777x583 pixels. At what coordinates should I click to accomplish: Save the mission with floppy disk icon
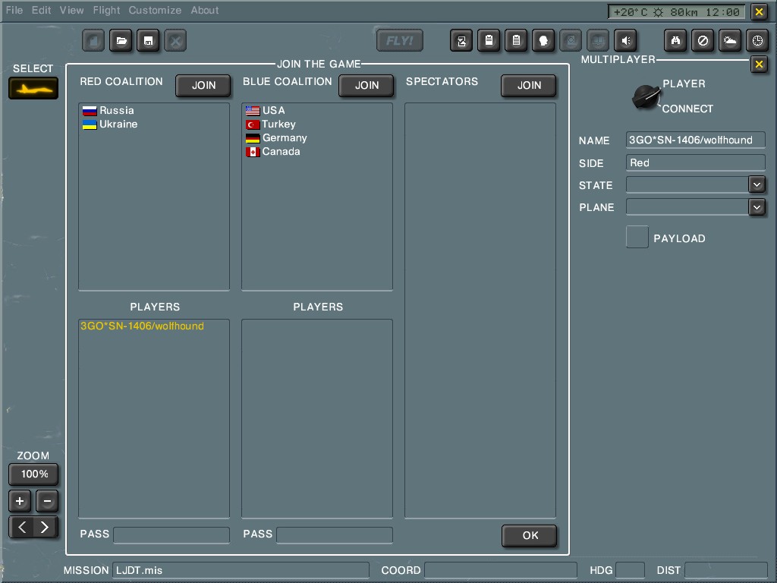pos(148,41)
